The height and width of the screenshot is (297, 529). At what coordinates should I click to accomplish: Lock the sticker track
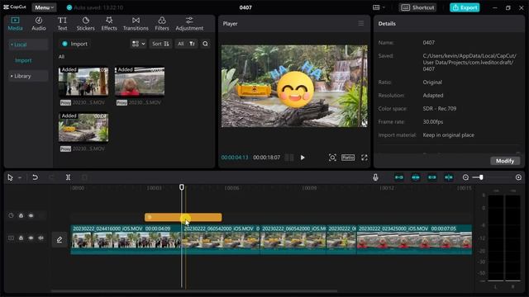pos(21,216)
